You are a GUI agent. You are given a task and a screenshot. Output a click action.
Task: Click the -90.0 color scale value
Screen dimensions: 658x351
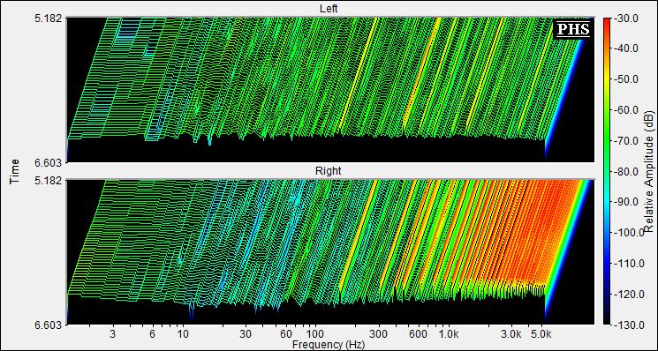(x=626, y=202)
